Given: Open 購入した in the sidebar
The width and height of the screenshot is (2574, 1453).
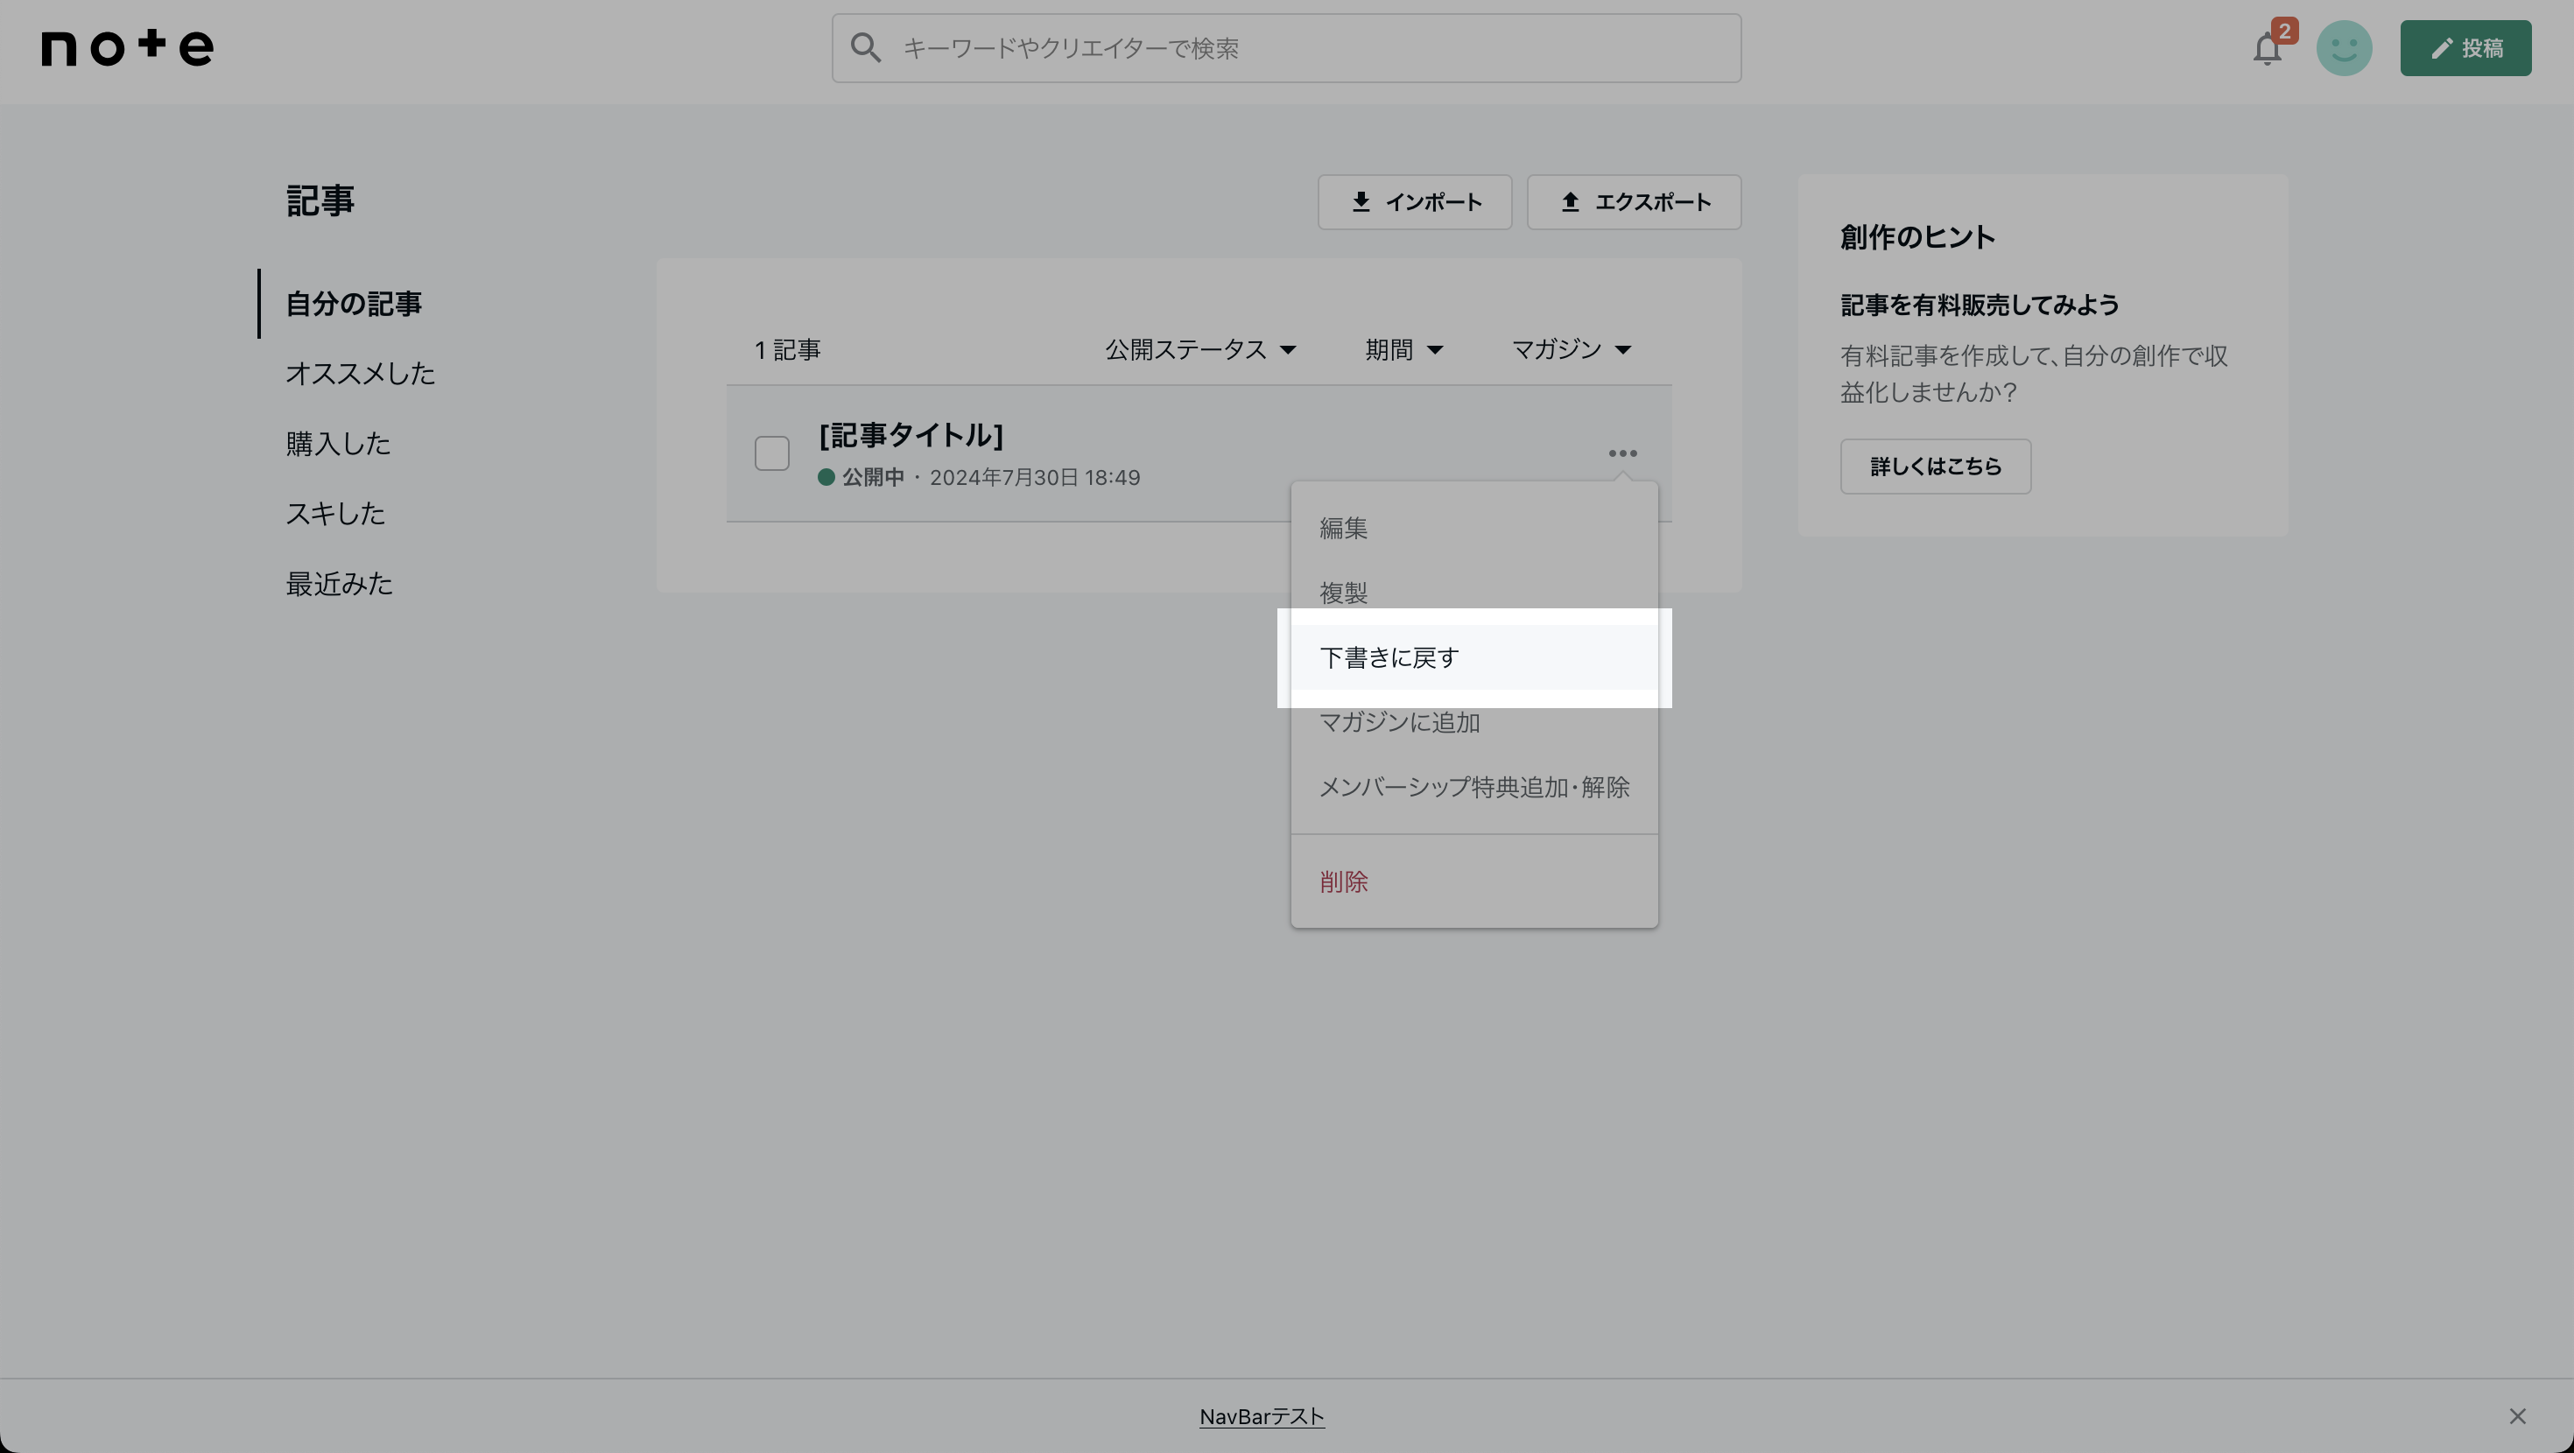Looking at the screenshot, I should point(339,444).
